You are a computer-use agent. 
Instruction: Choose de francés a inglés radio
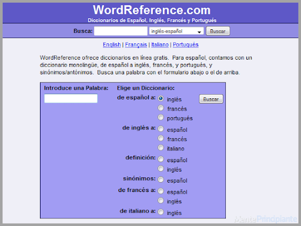[160, 200]
